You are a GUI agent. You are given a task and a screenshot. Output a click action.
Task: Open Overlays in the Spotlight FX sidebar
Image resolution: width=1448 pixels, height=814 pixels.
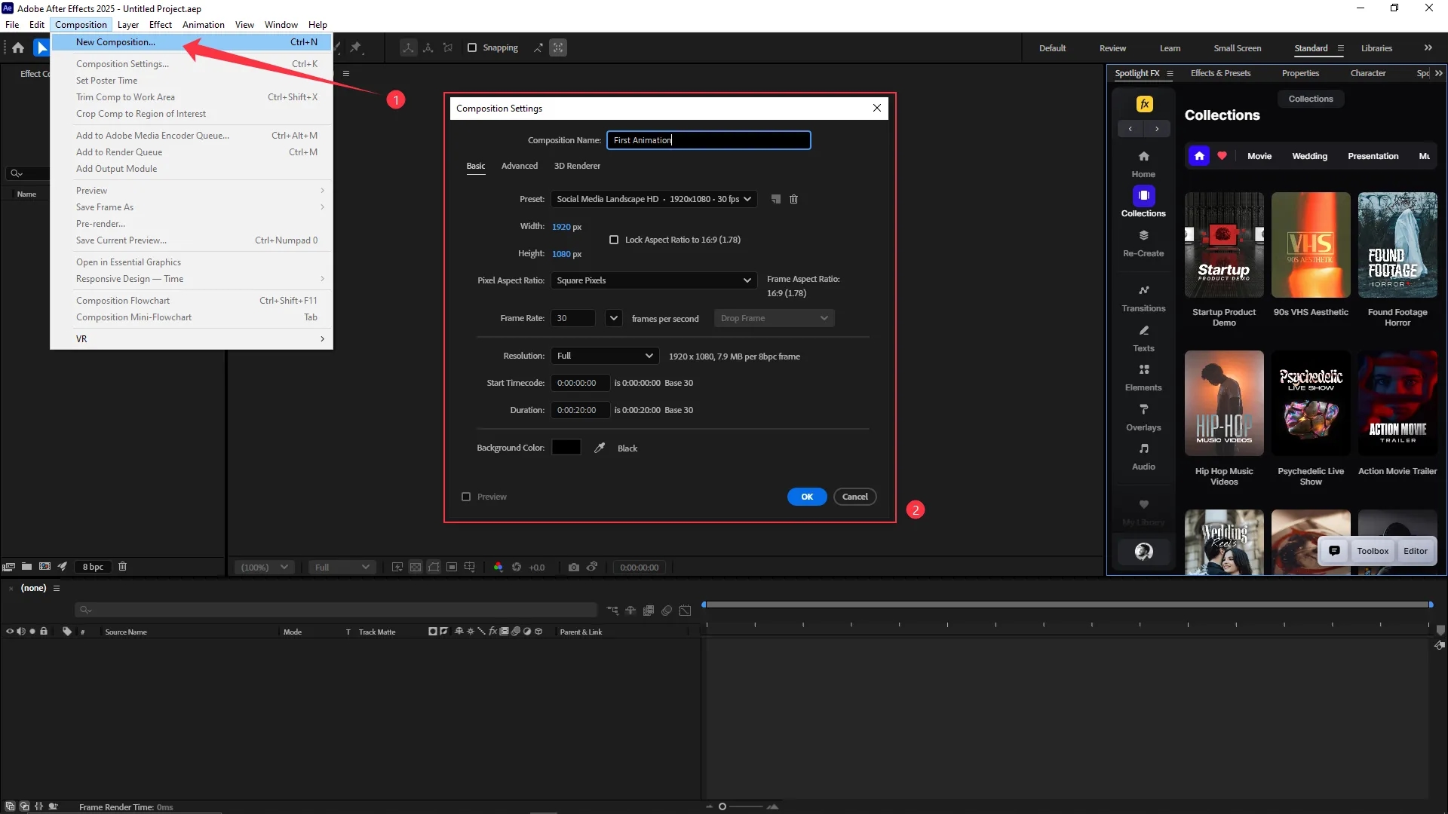tap(1143, 417)
